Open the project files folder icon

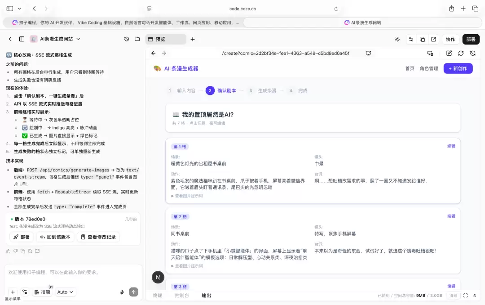(x=137, y=39)
